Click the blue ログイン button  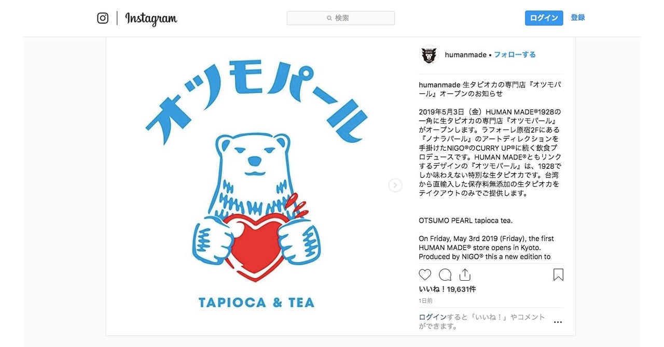[544, 18]
